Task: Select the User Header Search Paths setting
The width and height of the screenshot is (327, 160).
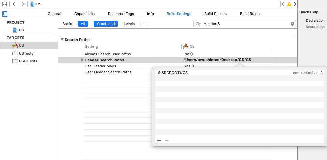Action: pyautogui.click(x=108, y=72)
